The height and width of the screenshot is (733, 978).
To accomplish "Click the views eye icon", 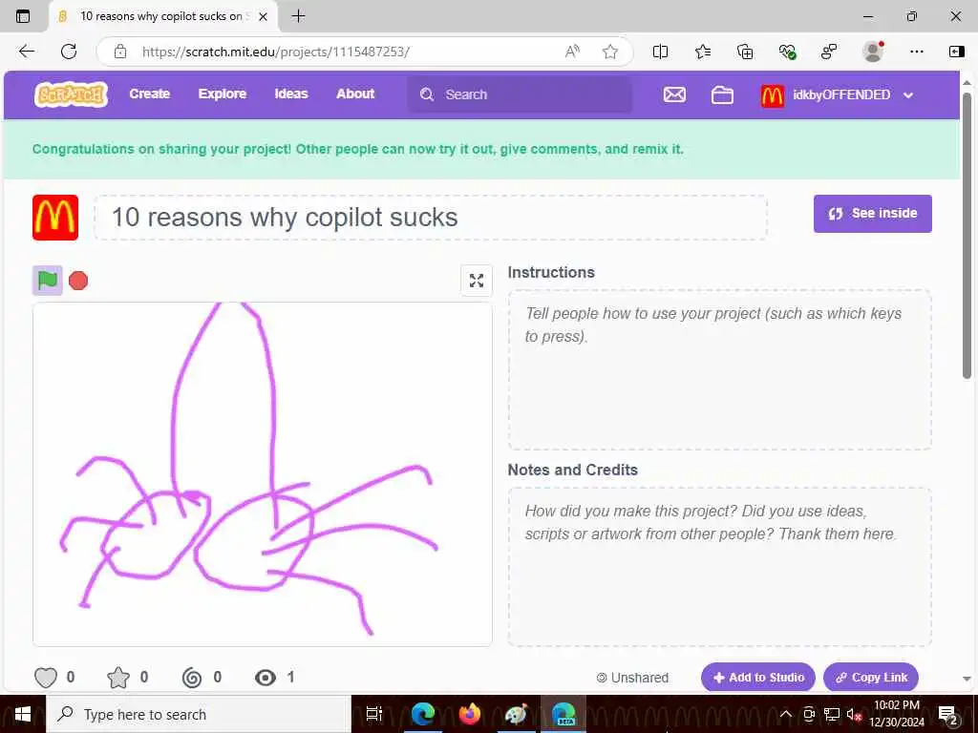I will pos(266,678).
